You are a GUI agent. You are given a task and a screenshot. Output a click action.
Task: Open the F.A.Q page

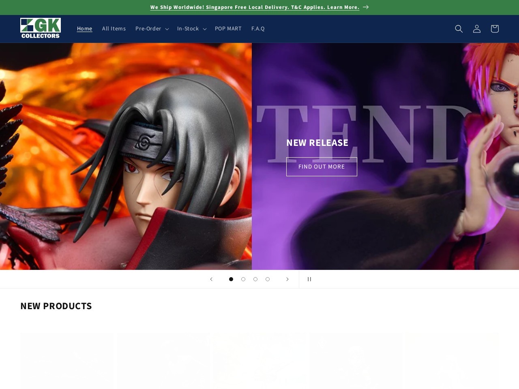click(258, 28)
